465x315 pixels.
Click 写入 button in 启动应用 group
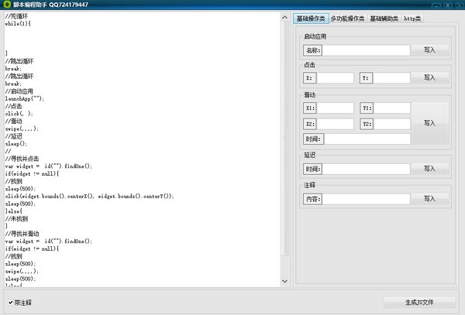(429, 50)
